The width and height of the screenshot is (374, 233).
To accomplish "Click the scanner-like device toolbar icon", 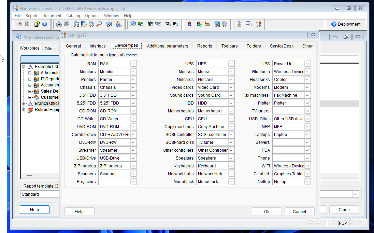I will [158, 24].
